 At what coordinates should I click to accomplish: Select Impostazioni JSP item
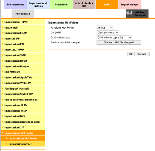(x=23, y=128)
